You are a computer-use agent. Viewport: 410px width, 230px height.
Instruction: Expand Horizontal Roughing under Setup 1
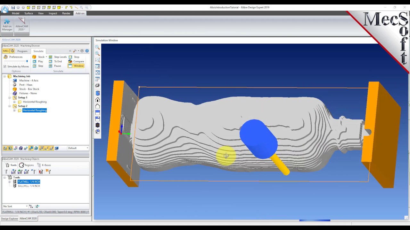(14, 102)
